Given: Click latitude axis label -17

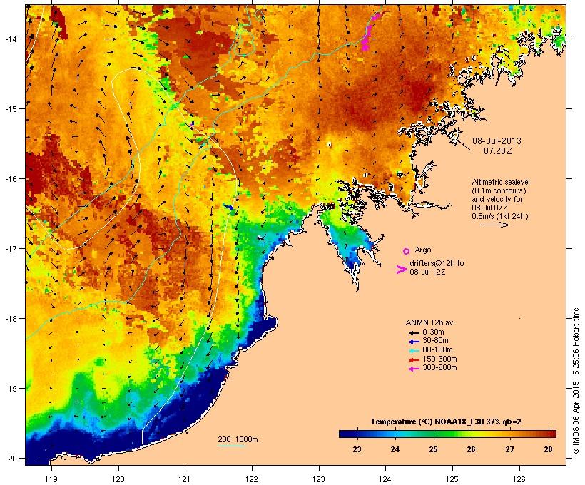Looking at the screenshot, I should [x=11, y=248].
